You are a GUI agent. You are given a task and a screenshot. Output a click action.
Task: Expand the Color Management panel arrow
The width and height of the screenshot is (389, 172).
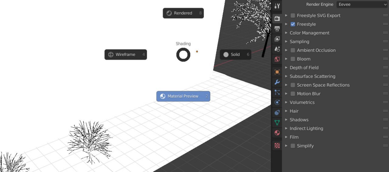click(x=286, y=33)
